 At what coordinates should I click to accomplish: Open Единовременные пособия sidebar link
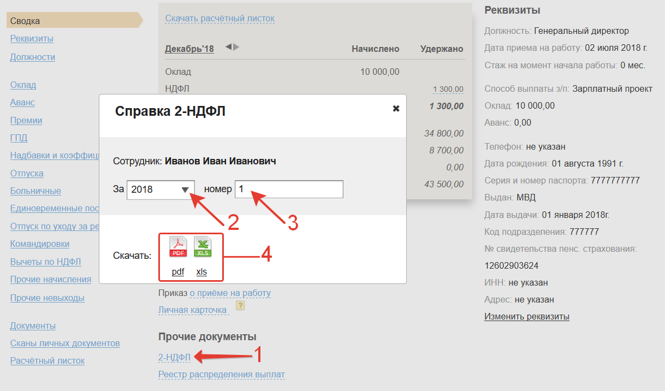click(54, 208)
